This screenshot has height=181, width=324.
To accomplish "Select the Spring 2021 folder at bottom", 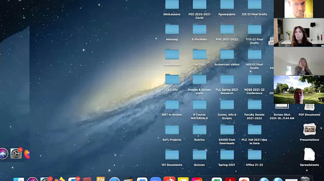I will click(227, 155).
